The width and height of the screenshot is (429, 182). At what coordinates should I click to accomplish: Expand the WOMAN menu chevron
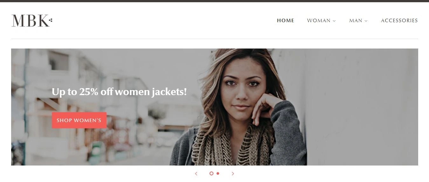click(334, 21)
